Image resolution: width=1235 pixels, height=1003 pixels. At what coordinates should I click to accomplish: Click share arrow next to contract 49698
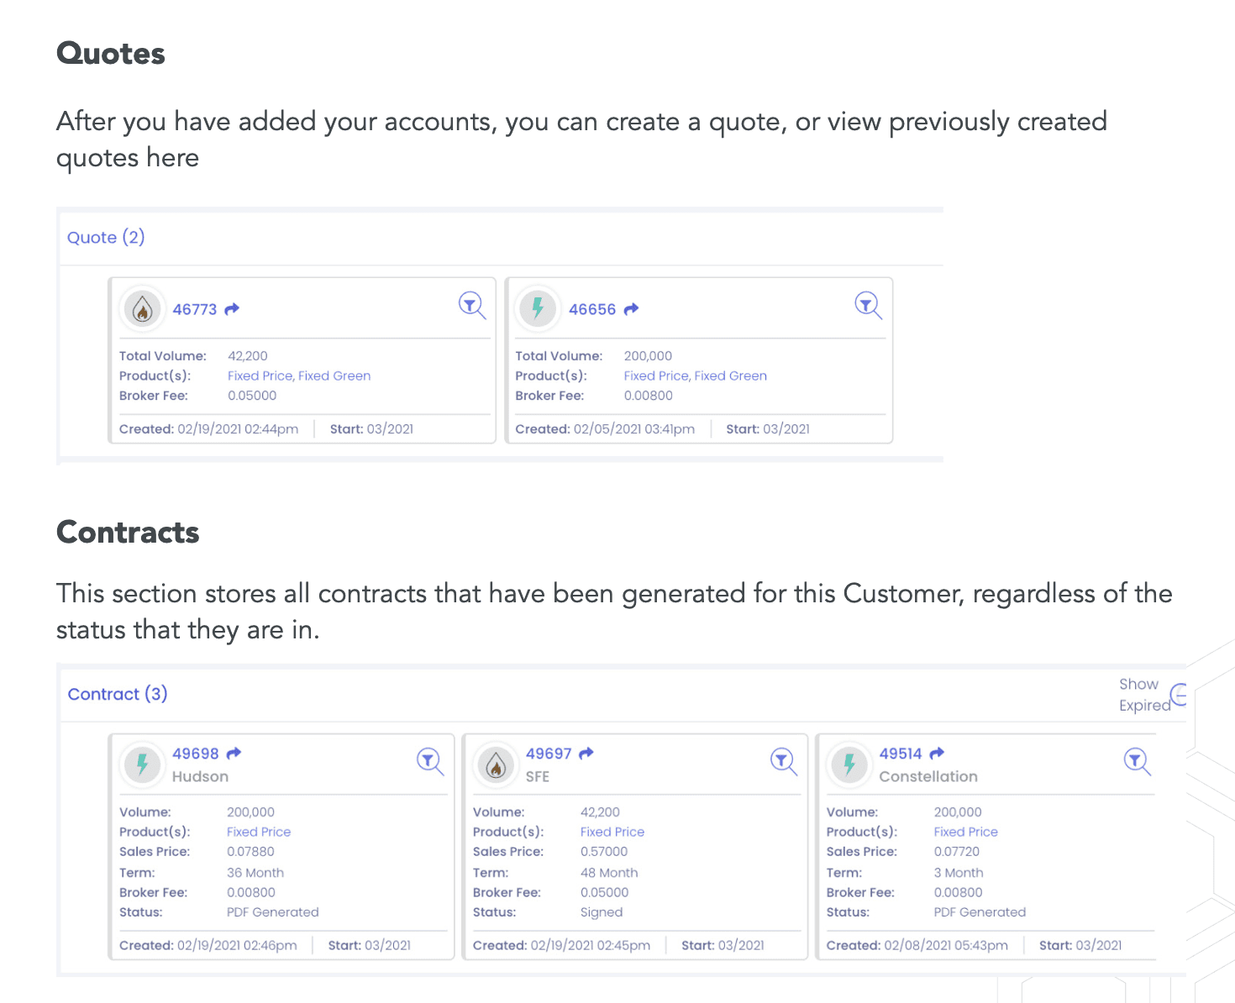tap(234, 754)
